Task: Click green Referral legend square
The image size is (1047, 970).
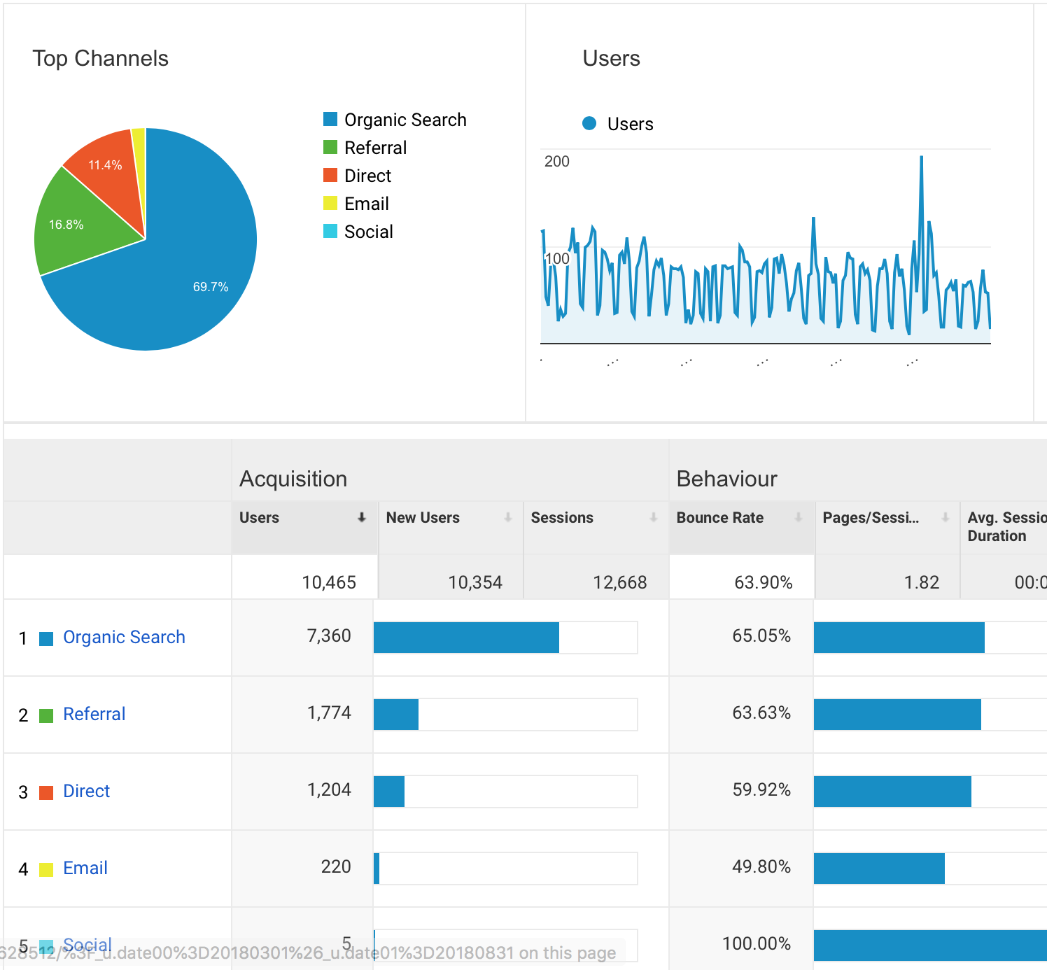Action: pos(330,147)
